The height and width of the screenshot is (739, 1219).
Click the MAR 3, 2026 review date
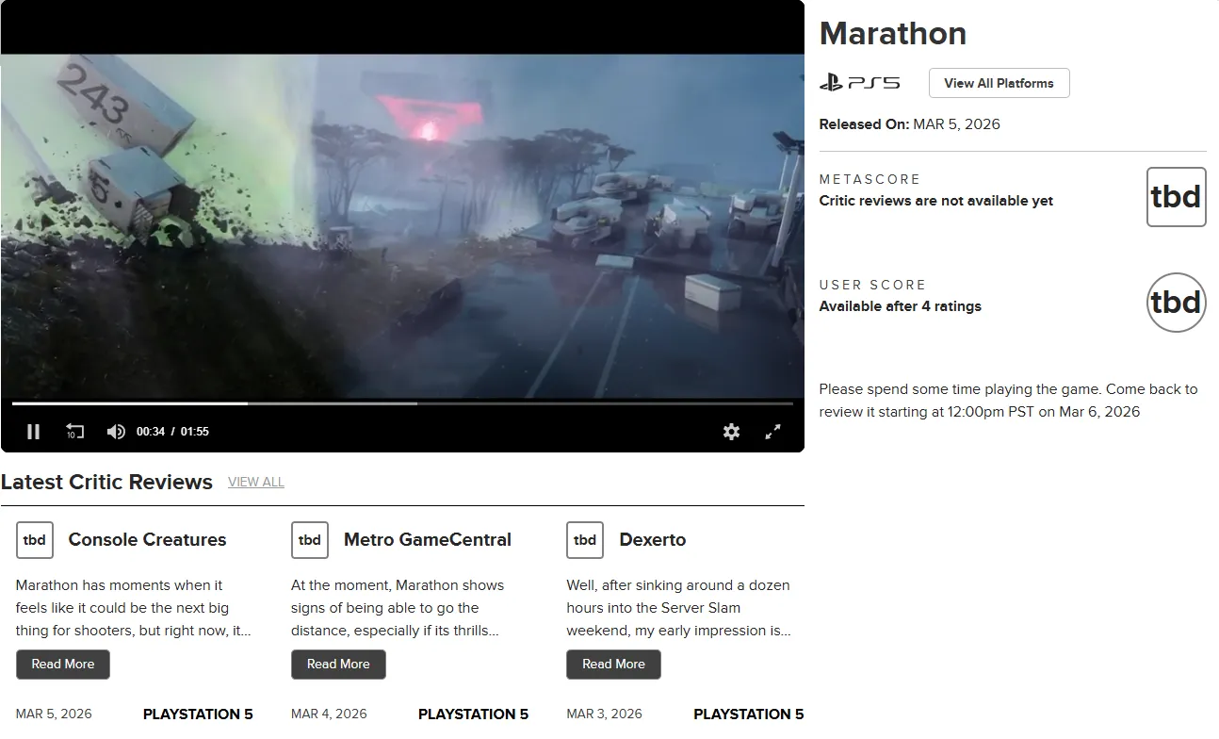[x=604, y=714]
